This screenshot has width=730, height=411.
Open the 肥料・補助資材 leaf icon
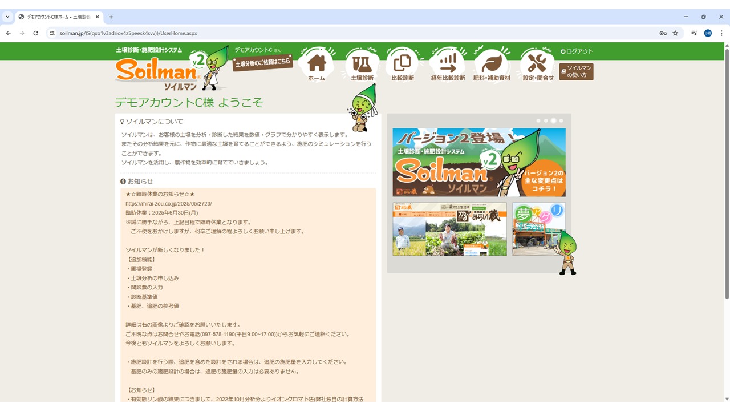point(492,64)
